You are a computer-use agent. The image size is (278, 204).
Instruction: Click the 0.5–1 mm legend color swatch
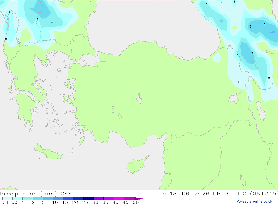[x=18, y=198]
